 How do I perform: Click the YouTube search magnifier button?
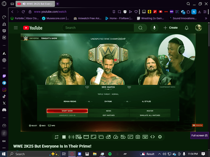[140, 28]
